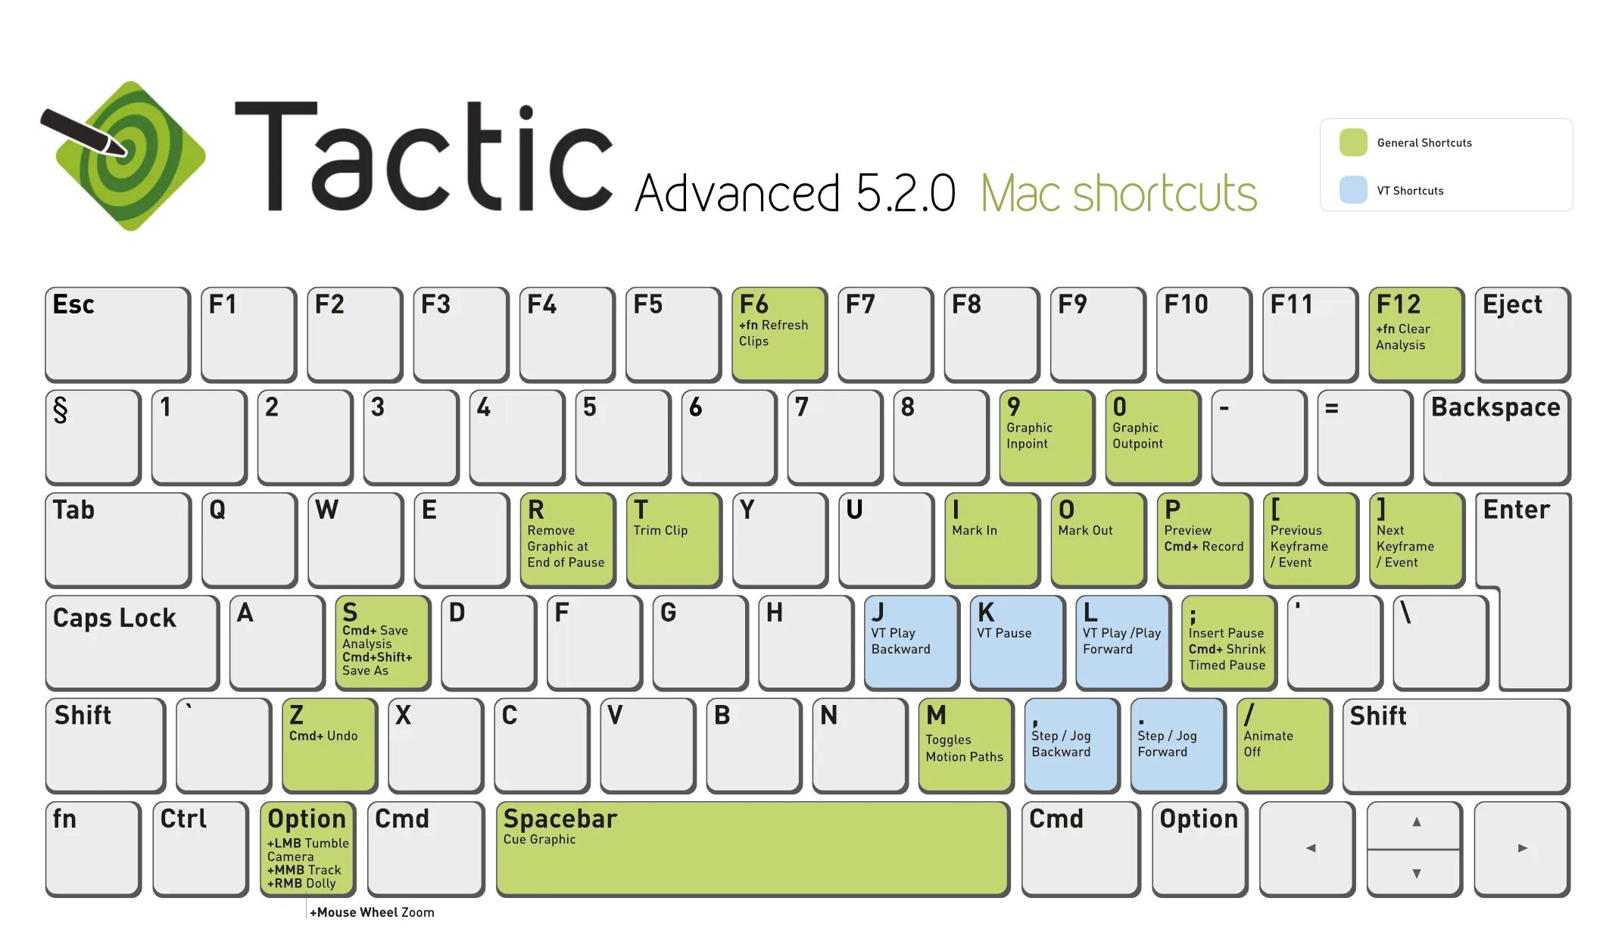Select the Trim Clip tool (T)
Viewport: 1603px width, 945px height.
coord(672,537)
